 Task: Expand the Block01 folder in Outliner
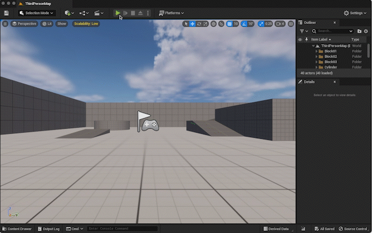coord(316,51)
